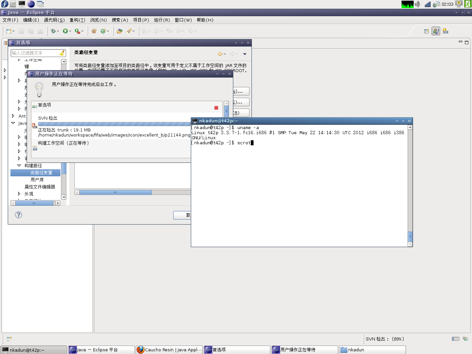The height and width of the screenshot is (354, 472).
Task: Click the New Java Package icon
Action: (94, 31)
